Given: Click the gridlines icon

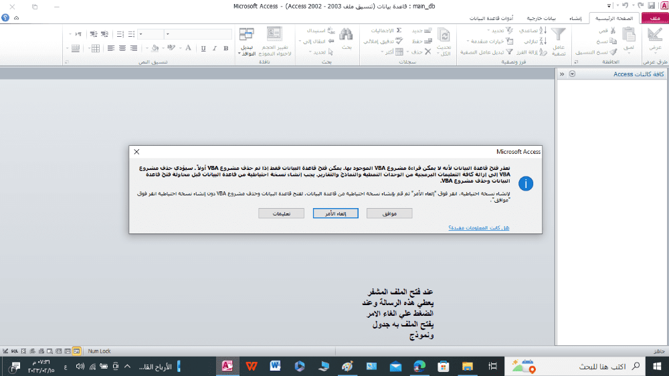Looking at the screenshot, I should [x=96, y=48].
